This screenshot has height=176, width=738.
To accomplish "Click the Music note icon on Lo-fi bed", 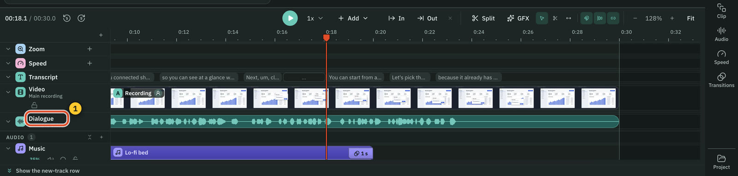I will tap(118, 153).
